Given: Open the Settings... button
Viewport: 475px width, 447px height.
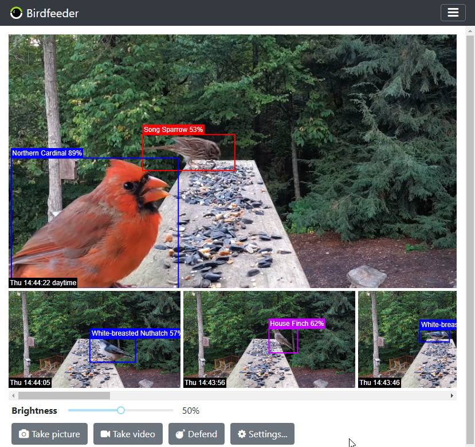Looking at the screenshot, I should click(x=262, y=434).
